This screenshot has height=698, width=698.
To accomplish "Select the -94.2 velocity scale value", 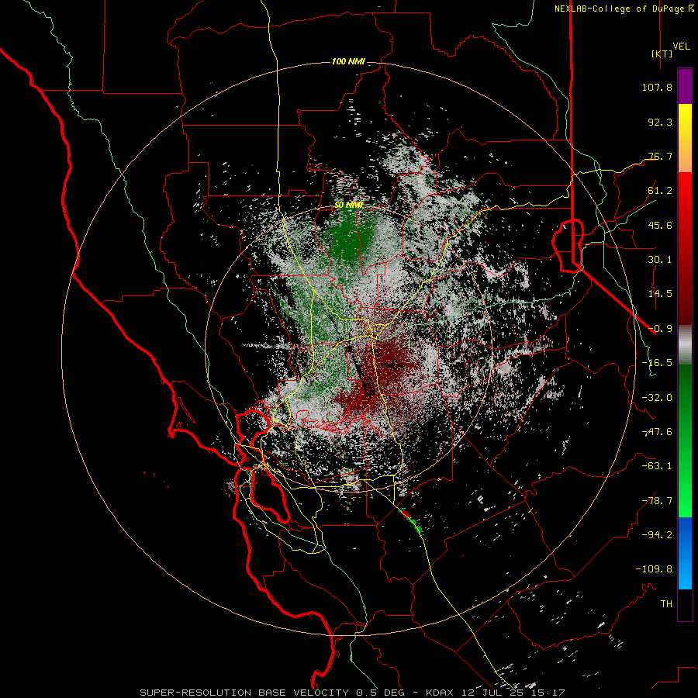I will pyautogui.click(x=657, y=535).
